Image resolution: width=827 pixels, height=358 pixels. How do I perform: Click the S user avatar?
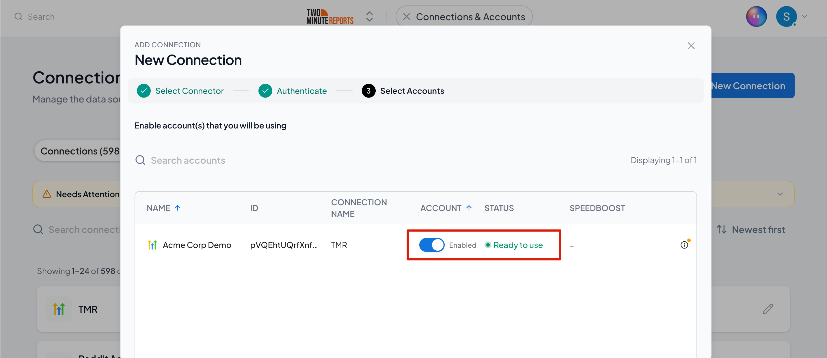(x=786, y=17)
